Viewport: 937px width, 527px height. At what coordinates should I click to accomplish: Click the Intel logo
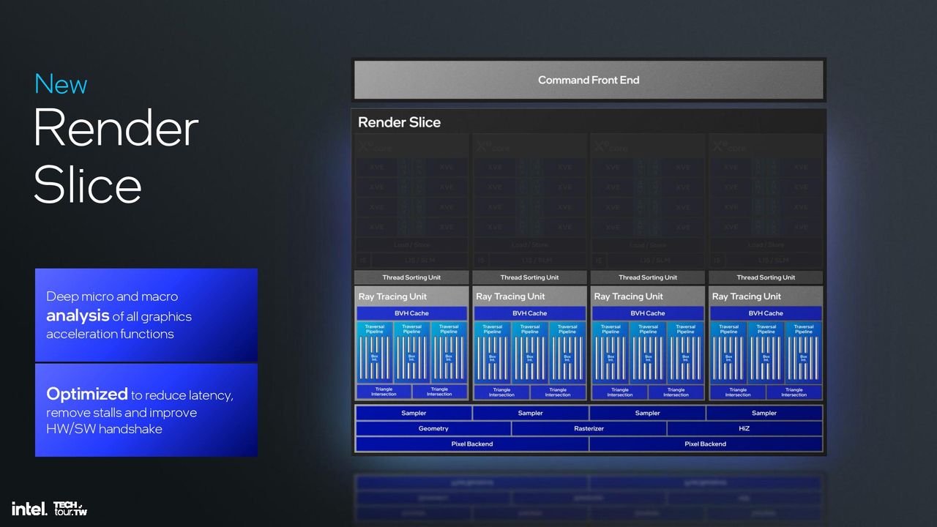[x=29, y=508]
